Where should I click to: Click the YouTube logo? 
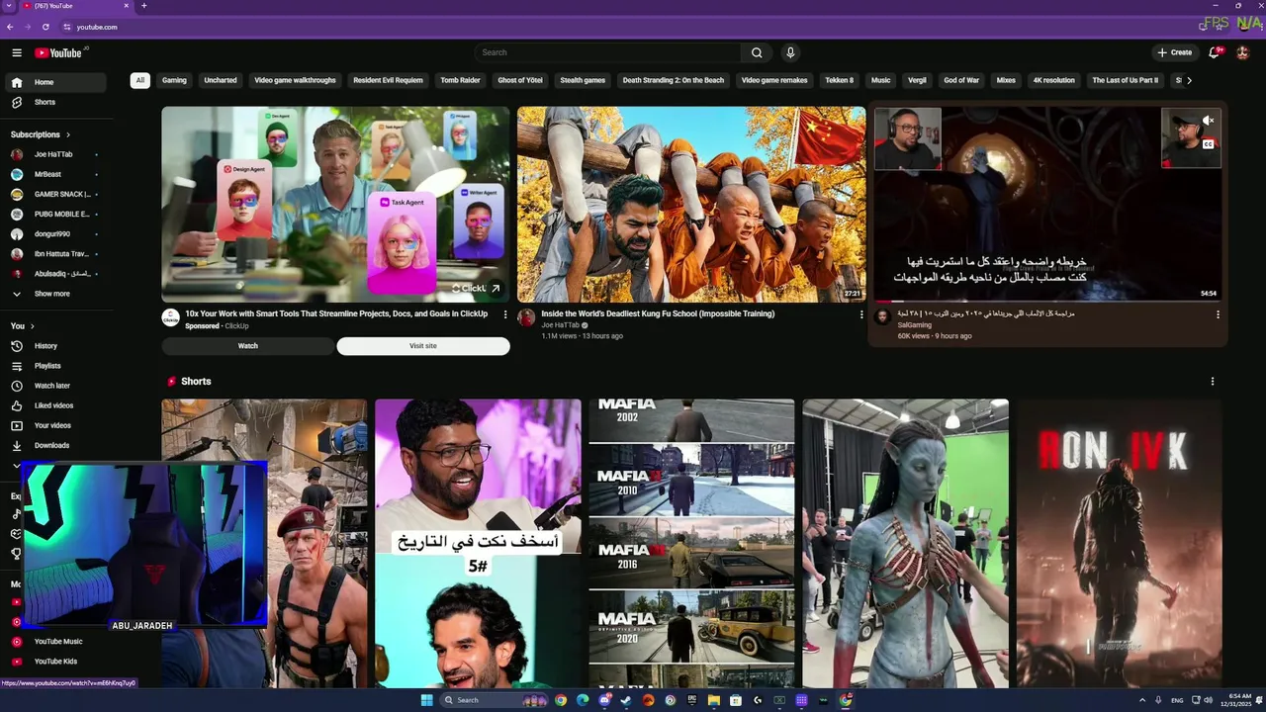coord(58,52)
